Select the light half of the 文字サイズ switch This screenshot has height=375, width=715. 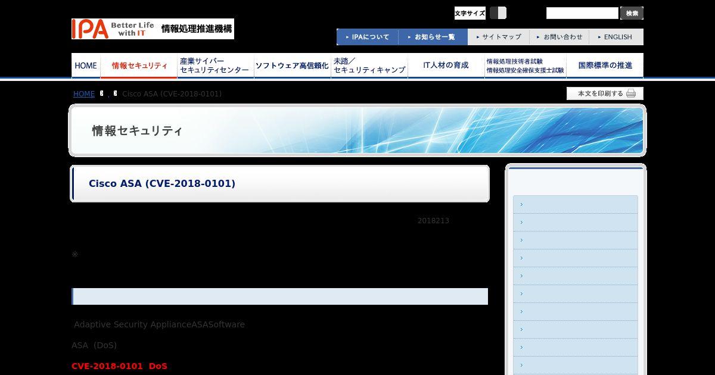[x=502, y=13]
